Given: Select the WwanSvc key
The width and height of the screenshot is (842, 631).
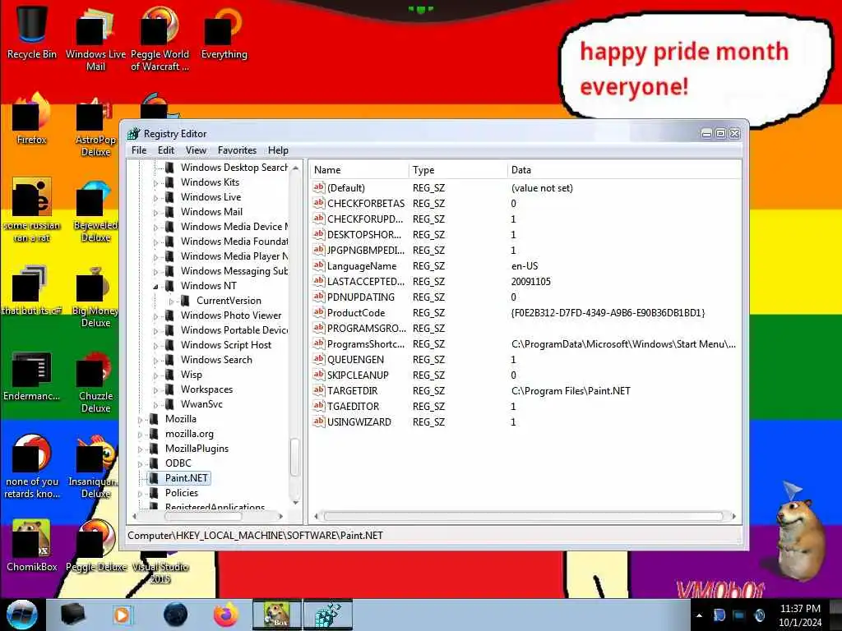Looking at the screenshot, I should 201,404.
